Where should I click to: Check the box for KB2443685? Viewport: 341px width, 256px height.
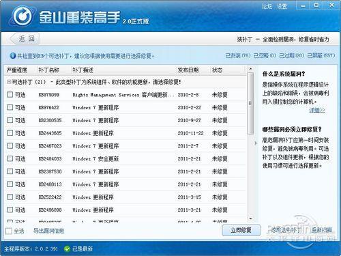tap(10, 132)
